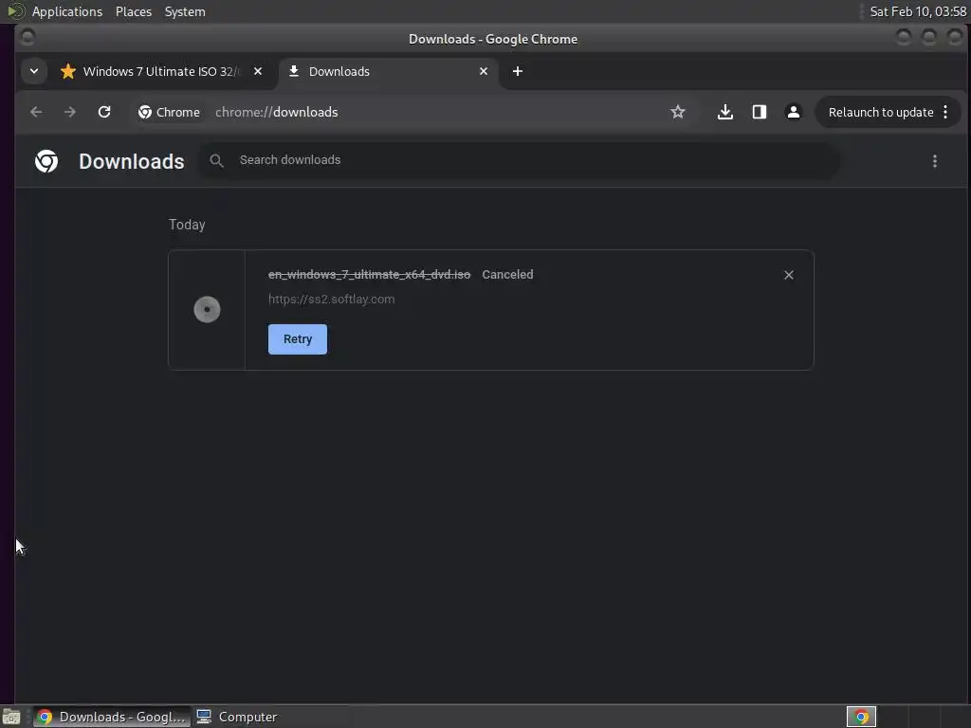Click the window menu icon in title bar
Screen dimensions: 971x728
pyautogui.click(x=27, y=38)
